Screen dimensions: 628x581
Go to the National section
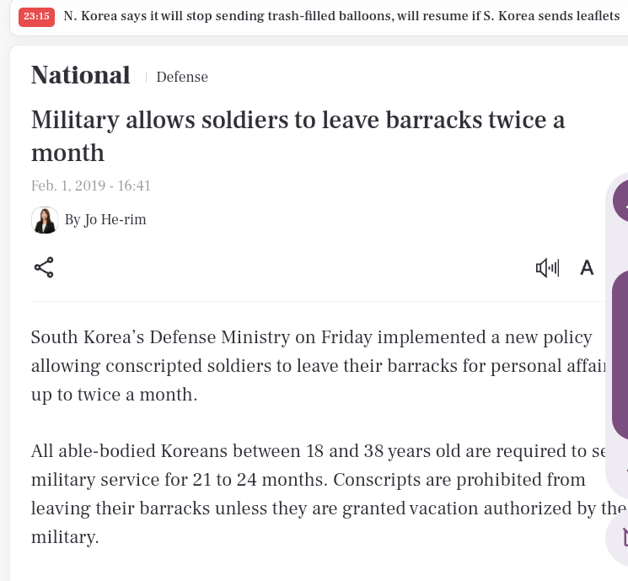tap(80, 76)
